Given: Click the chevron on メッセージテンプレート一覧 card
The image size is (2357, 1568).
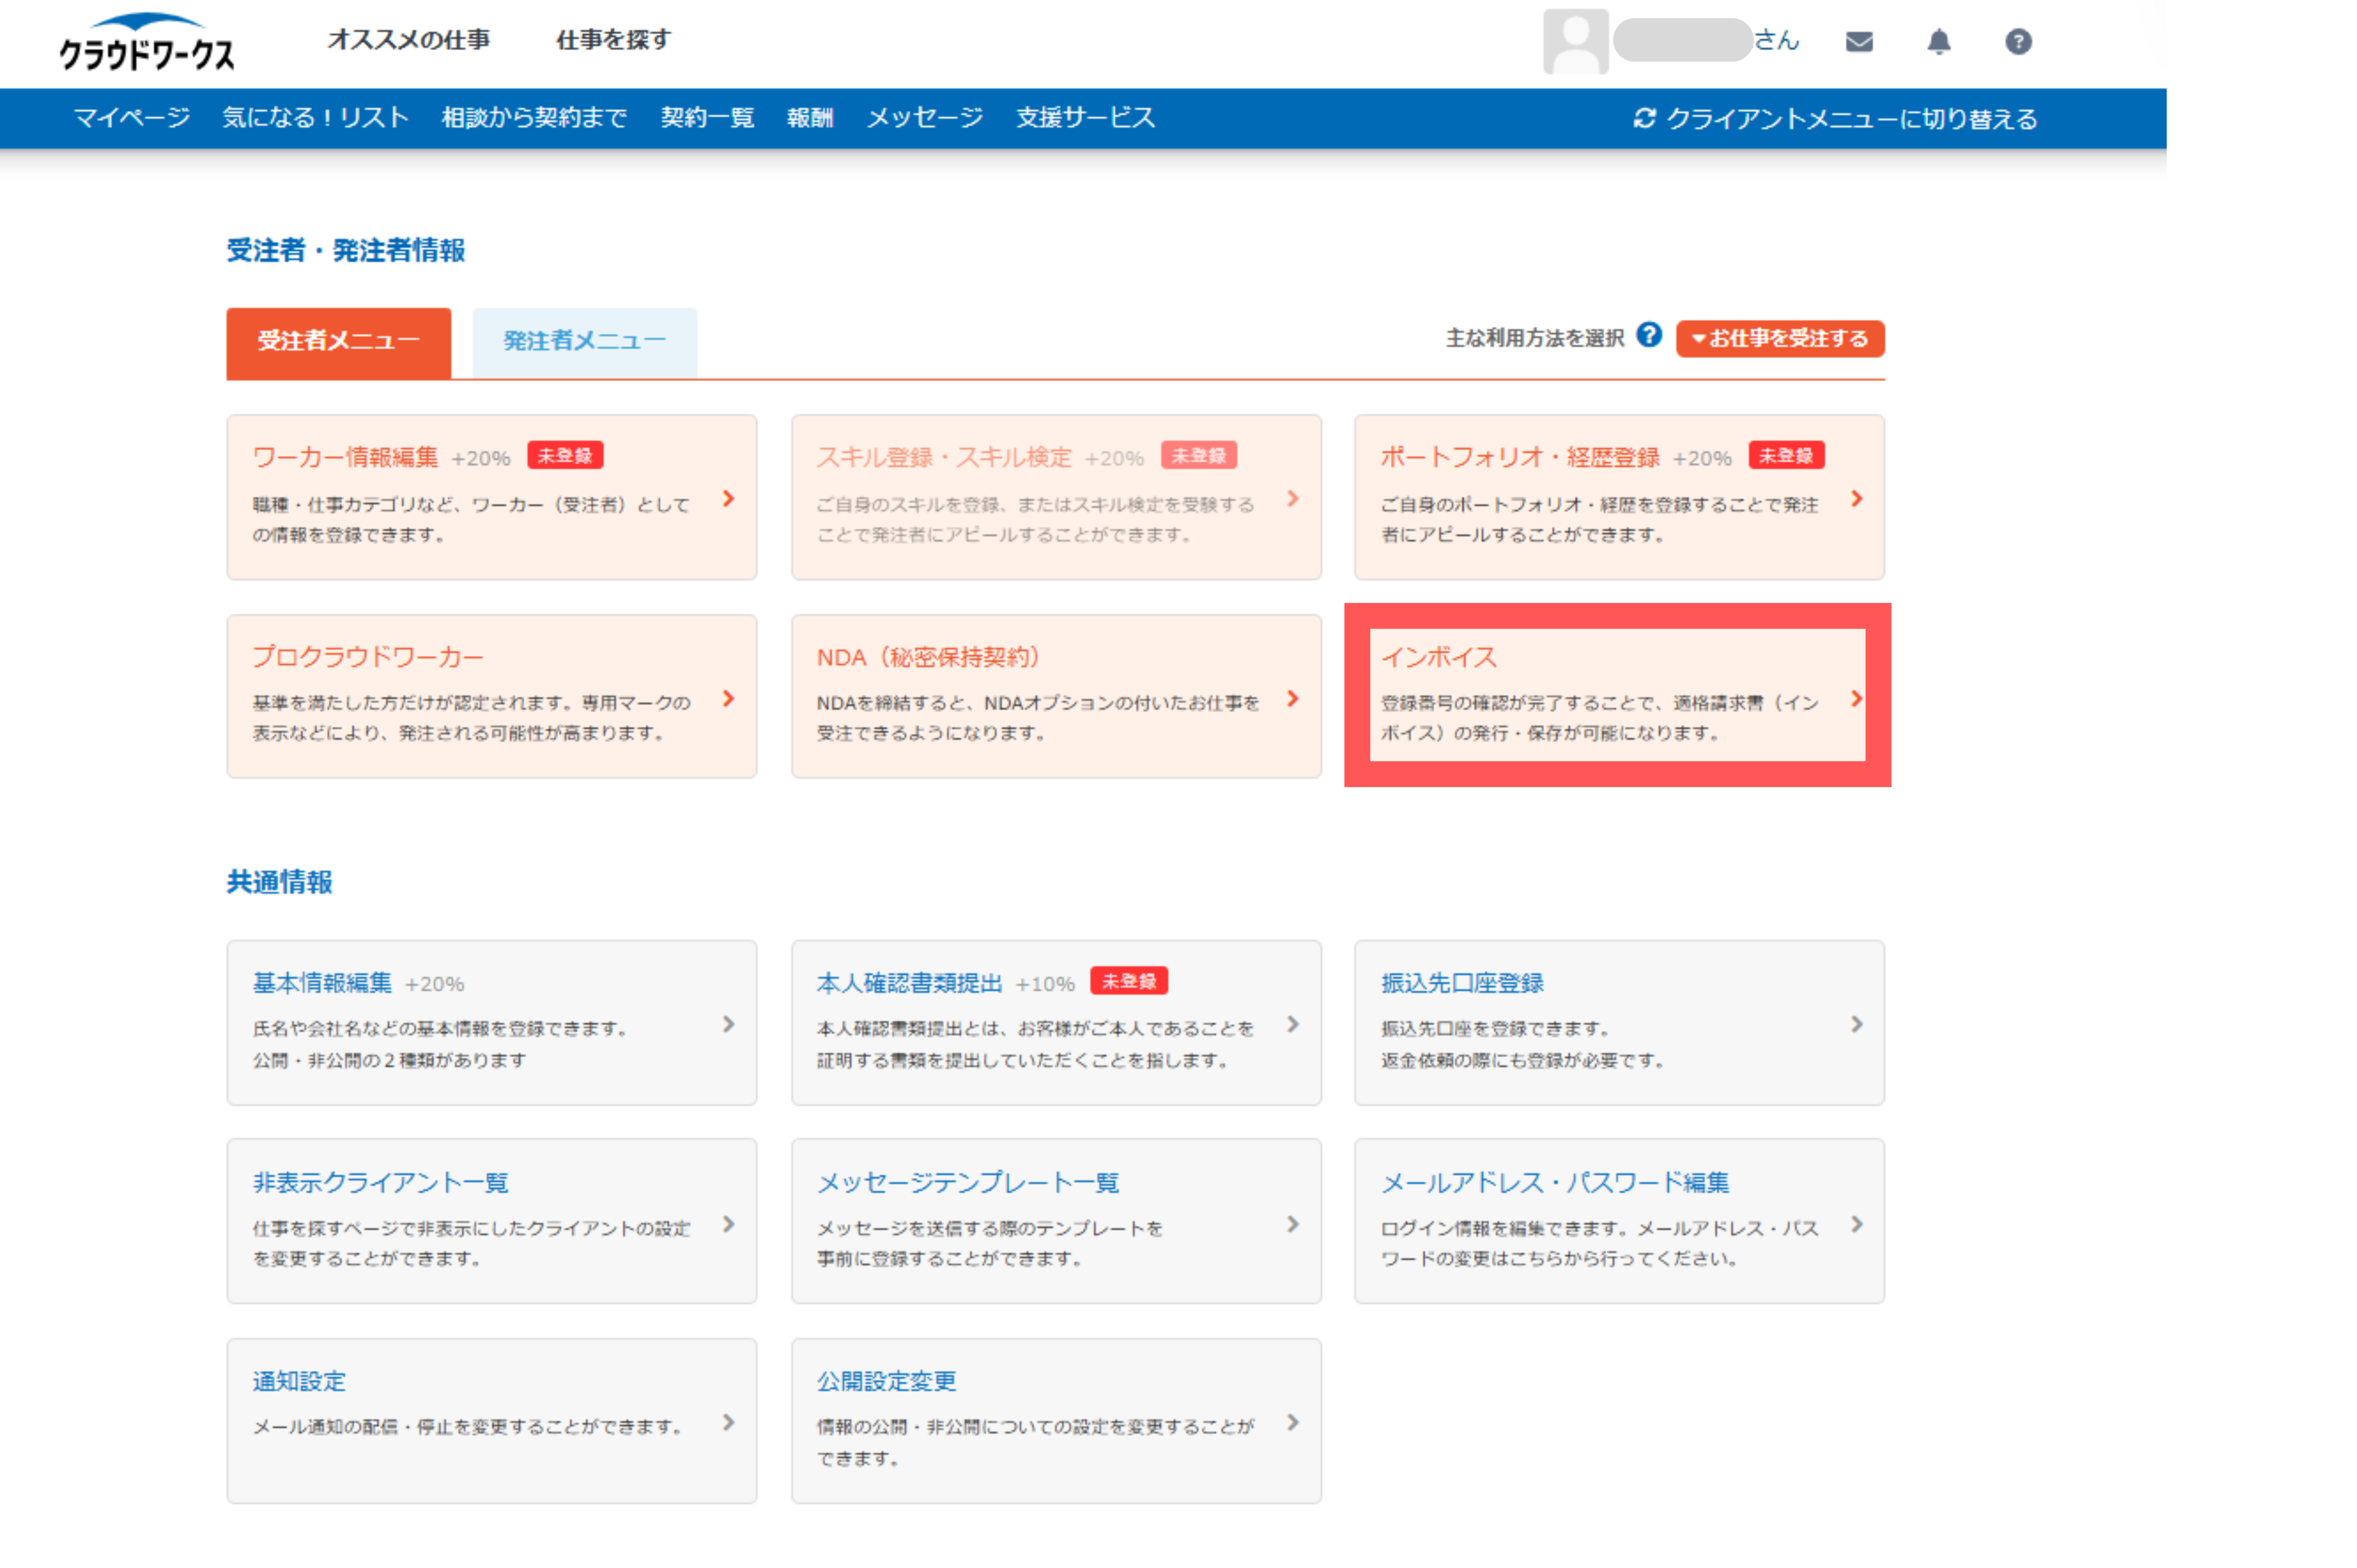Looking at the screenshot, I should pos(1292,1224).
